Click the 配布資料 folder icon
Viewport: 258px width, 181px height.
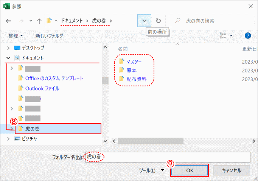(x=121, y=79)
